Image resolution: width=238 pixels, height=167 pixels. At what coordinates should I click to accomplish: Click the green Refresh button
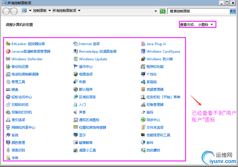[162, 11]
